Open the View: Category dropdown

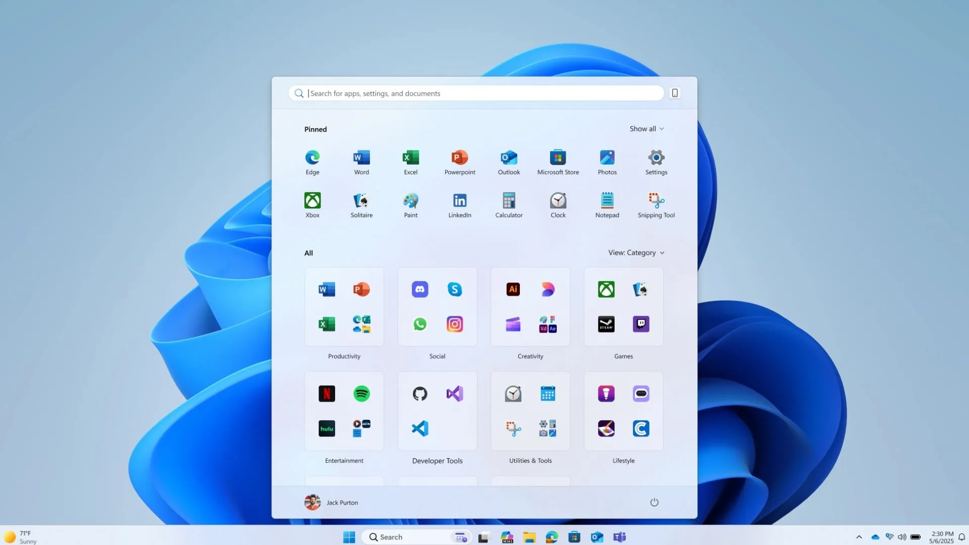[x=636, y=253]
